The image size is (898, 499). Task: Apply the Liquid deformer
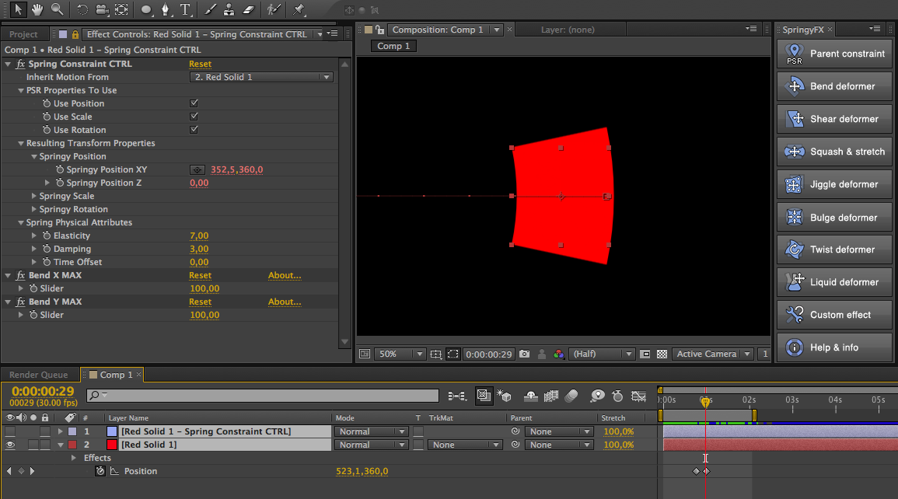click(834, 282)
